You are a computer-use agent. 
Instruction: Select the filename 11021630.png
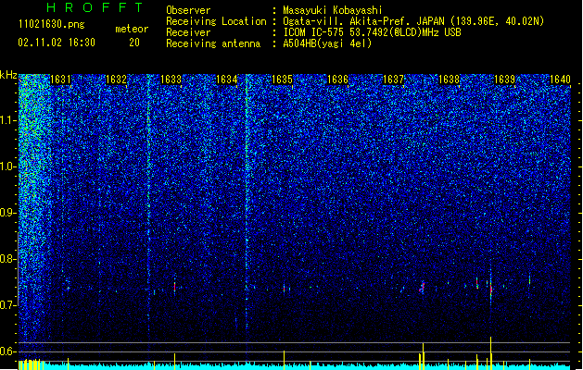pyautogui.click(x=52, y=24)
